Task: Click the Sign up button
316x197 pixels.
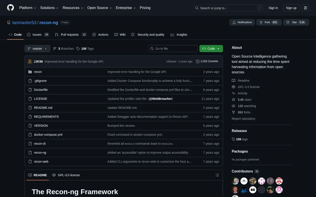Action: pos(291,8)
